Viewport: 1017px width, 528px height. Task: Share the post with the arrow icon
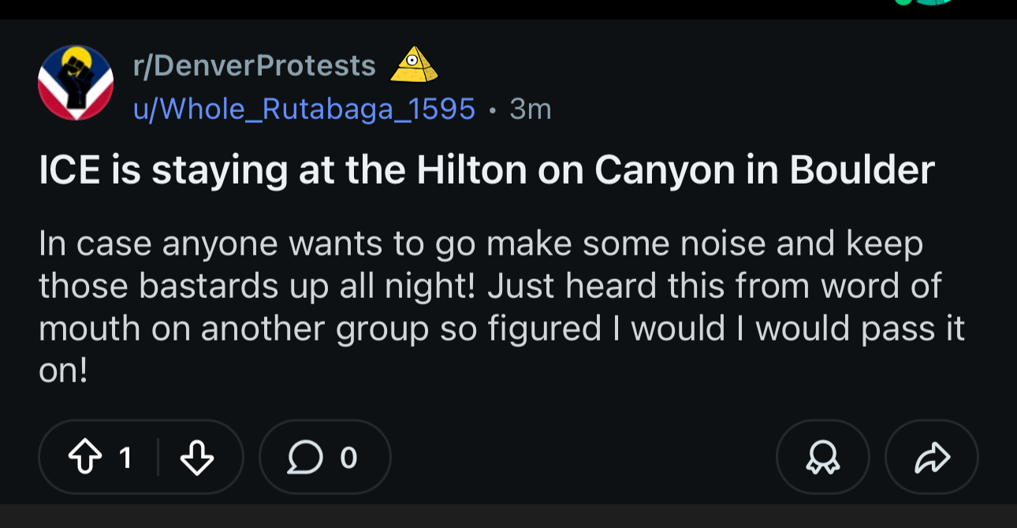click(932, 457)
